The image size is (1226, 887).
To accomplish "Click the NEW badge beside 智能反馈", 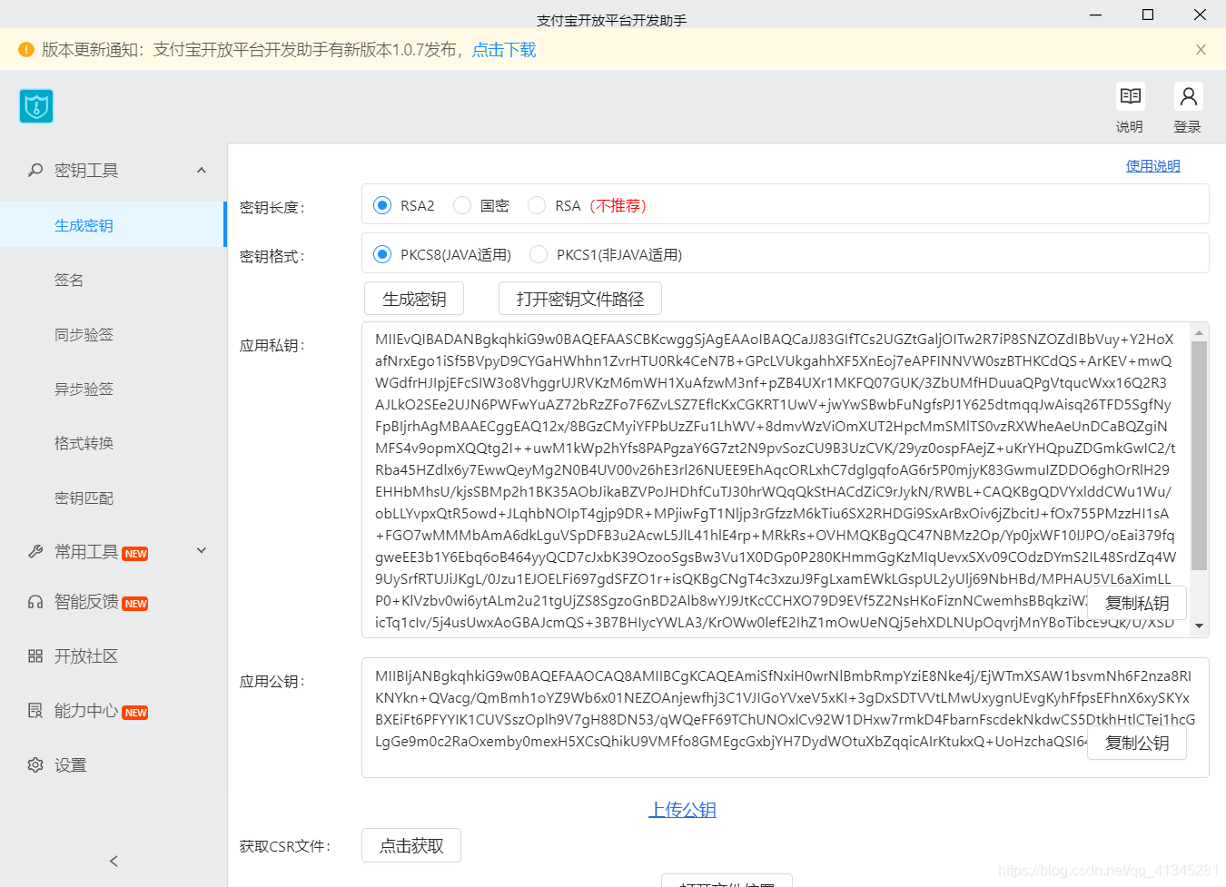I will 135,604.
